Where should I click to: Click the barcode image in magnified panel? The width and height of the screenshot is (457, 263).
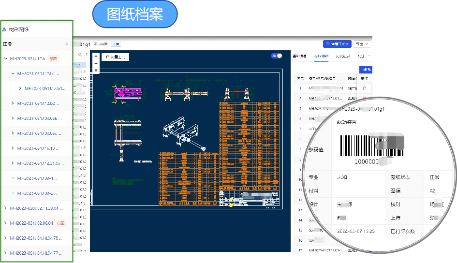pos(371,145)
